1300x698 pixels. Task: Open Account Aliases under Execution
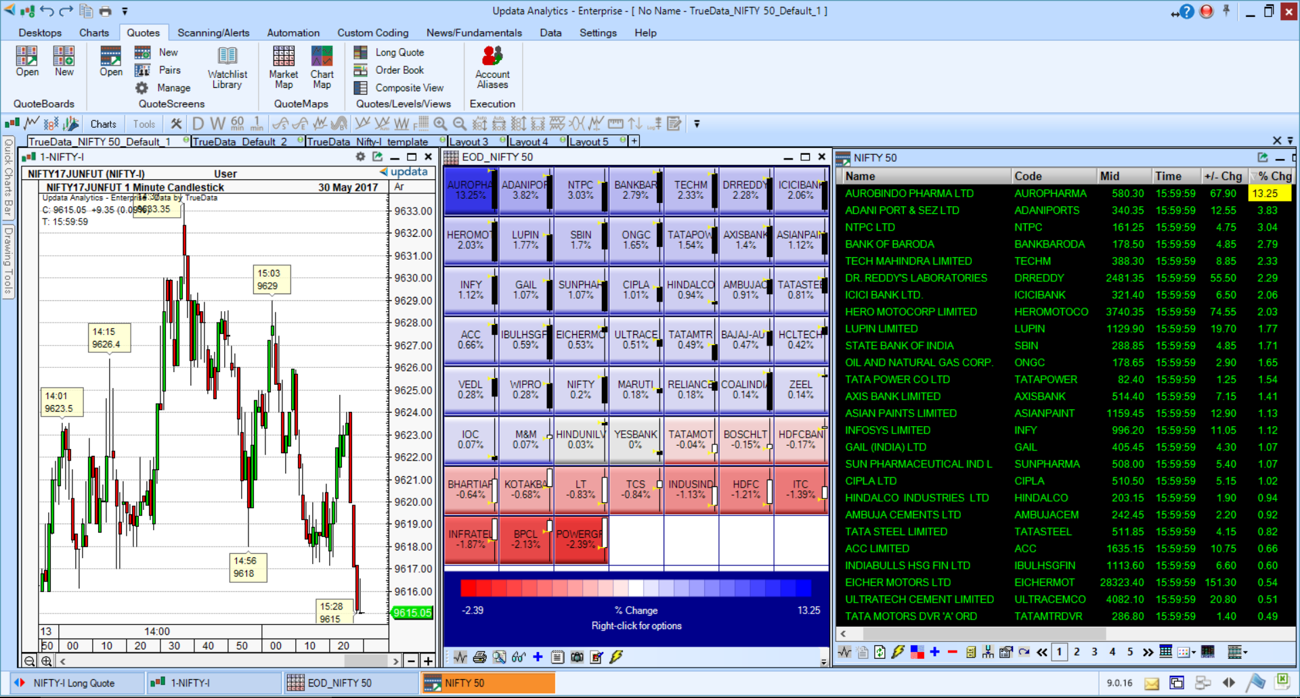coord(492,67)
